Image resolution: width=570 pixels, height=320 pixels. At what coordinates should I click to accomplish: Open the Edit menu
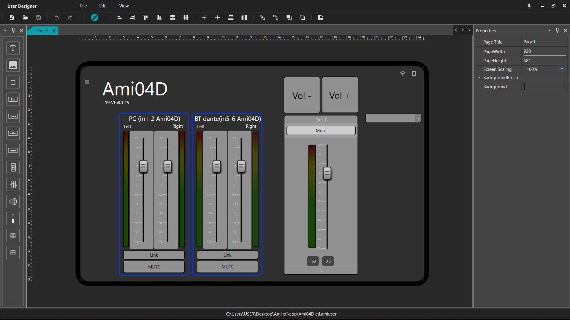point(103,6)
